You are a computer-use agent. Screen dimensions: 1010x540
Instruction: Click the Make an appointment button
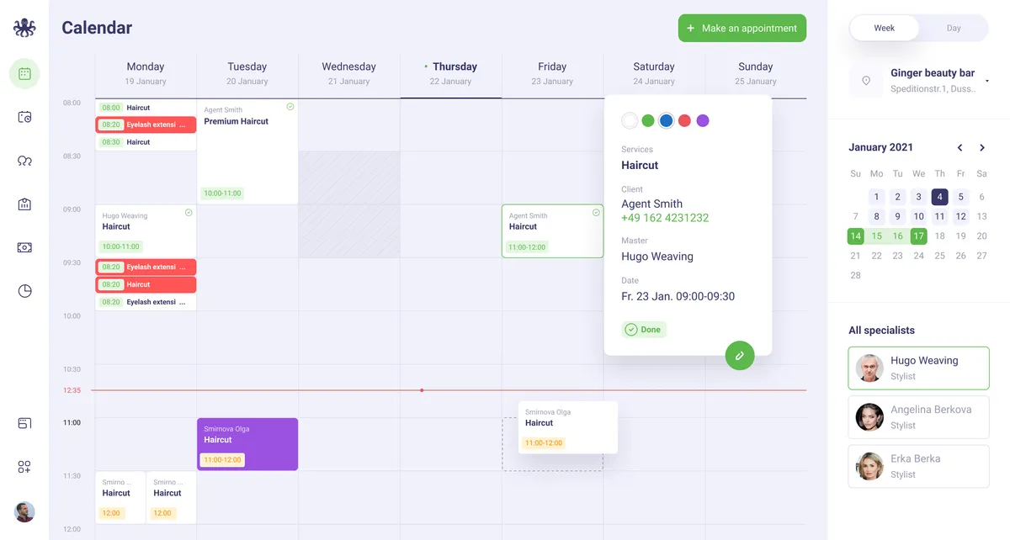(x=742, y=28)
